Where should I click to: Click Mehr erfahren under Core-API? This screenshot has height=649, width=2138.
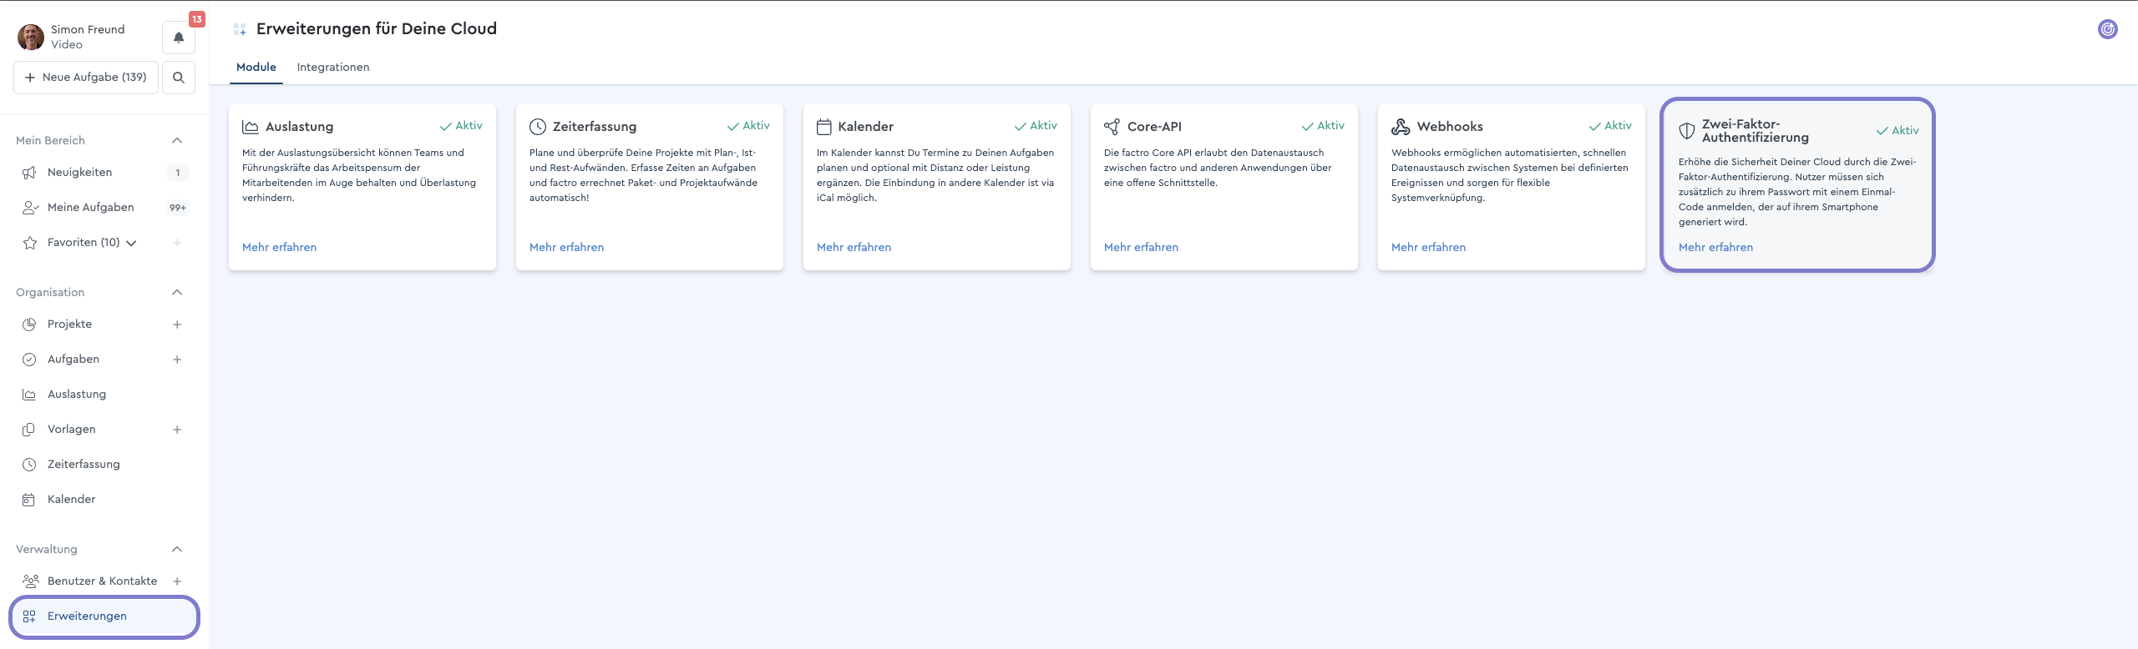pos(1141,248)
